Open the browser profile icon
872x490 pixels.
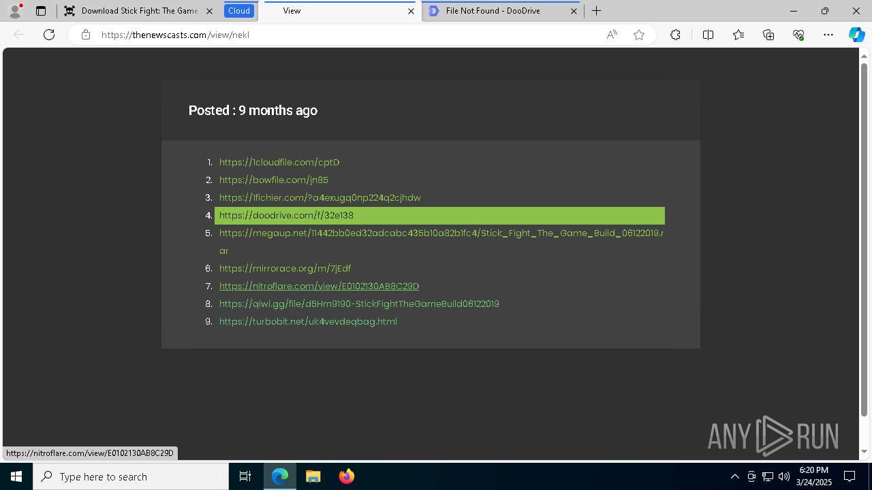15,11
